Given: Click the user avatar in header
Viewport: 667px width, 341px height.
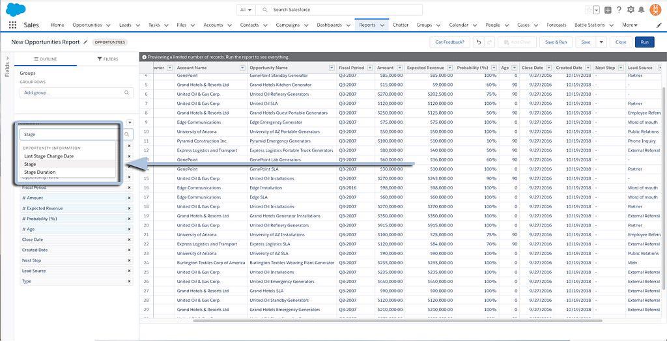Looking at the screenshot, I should tap(655, 9).
